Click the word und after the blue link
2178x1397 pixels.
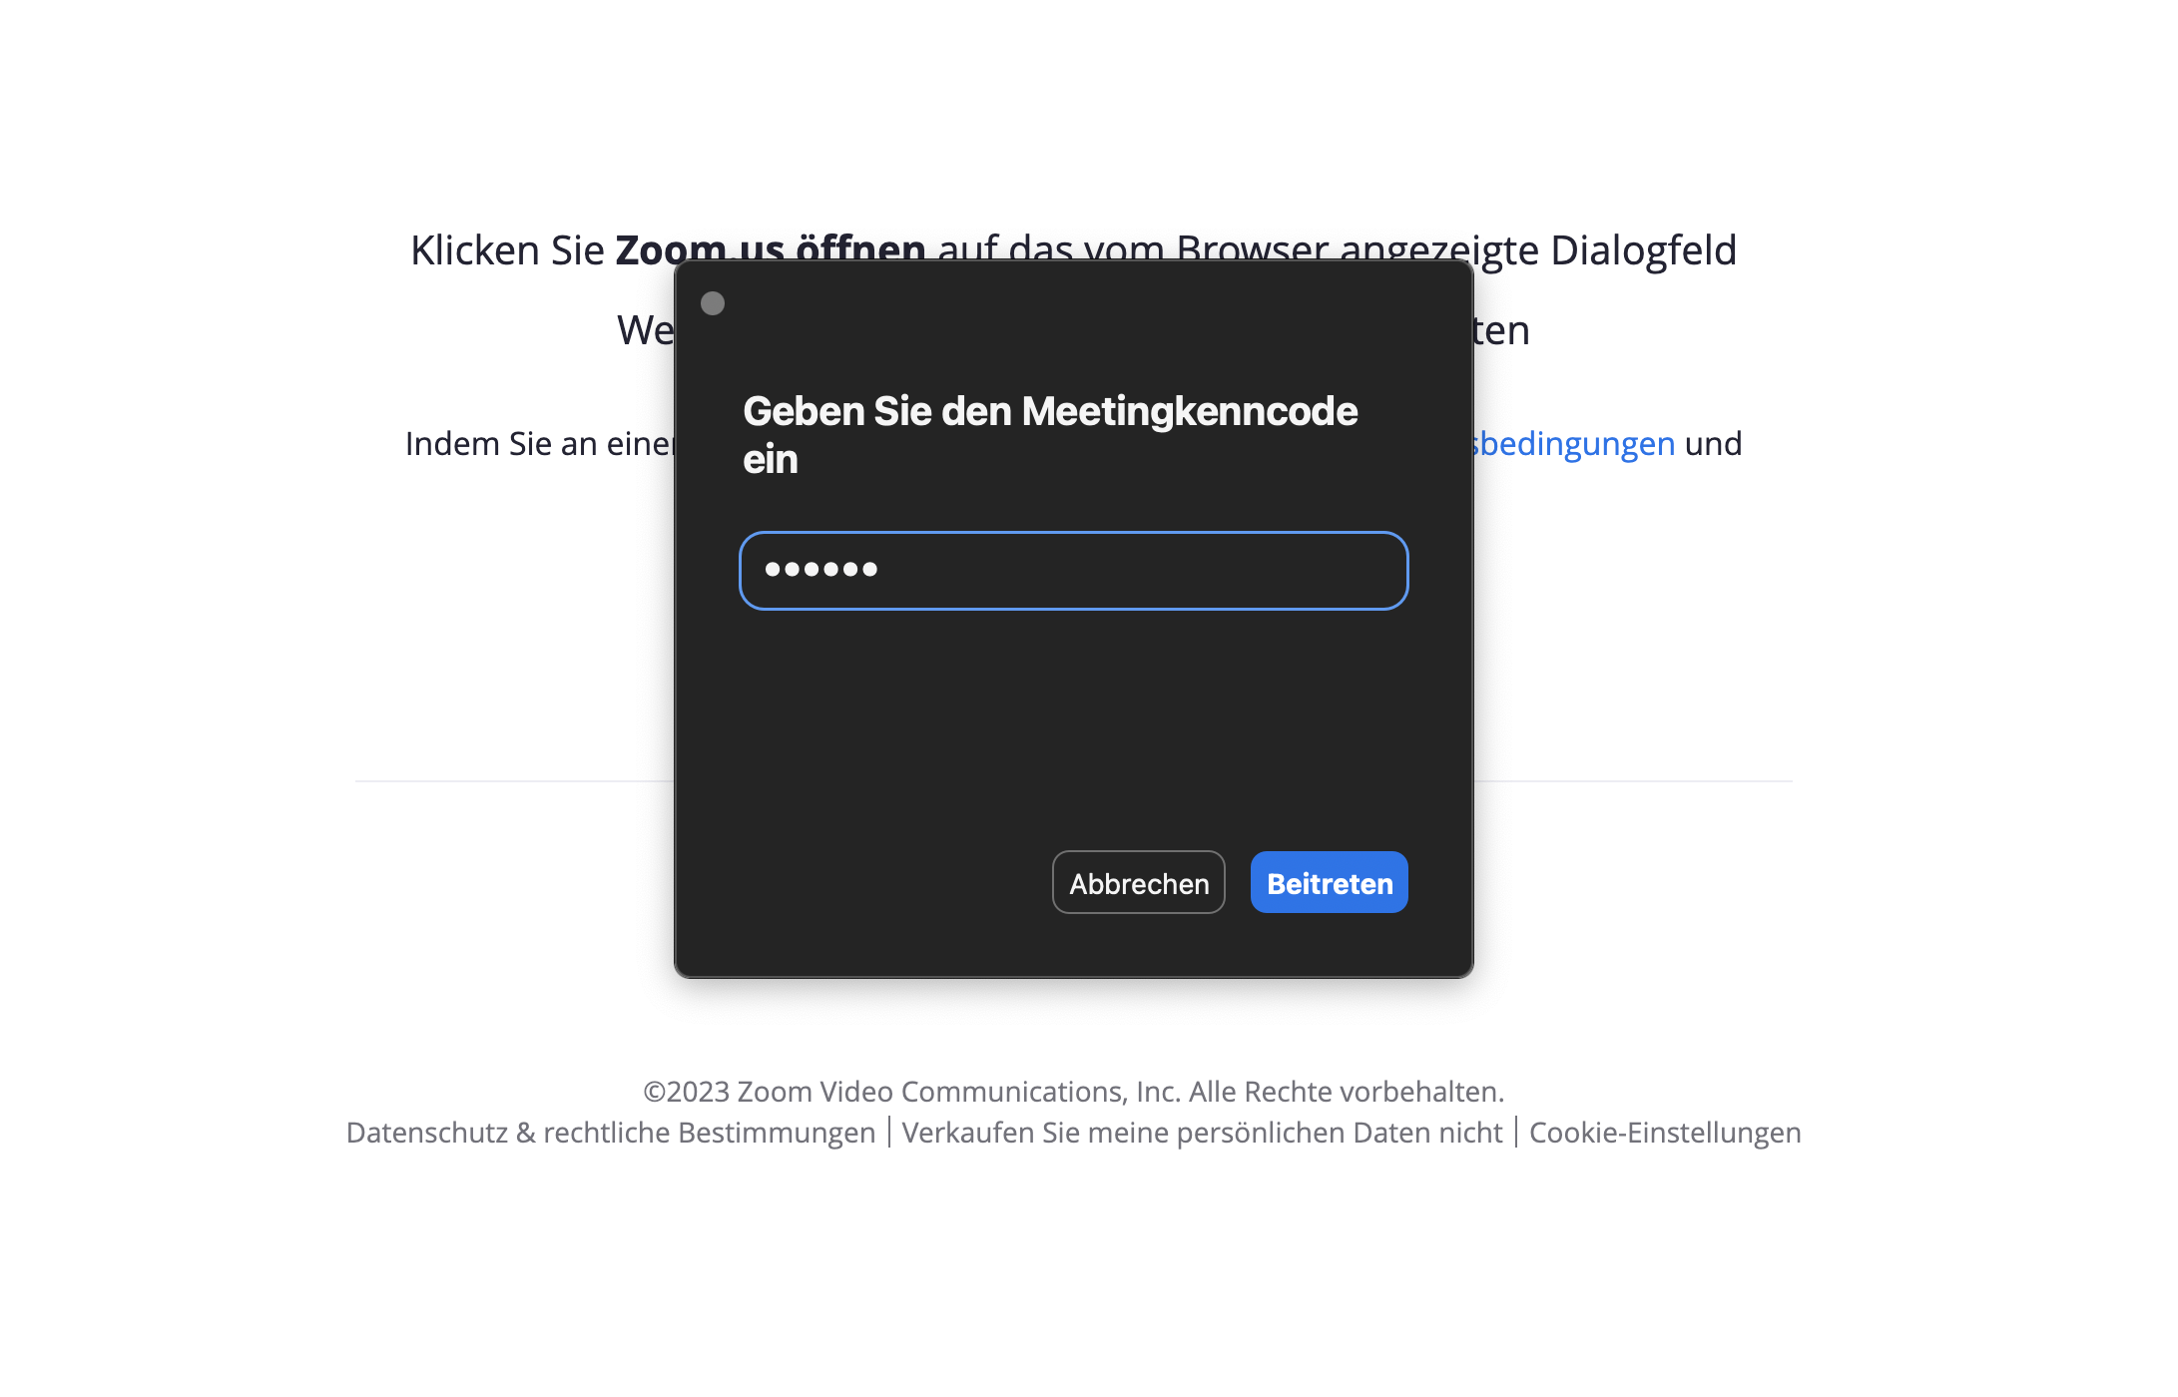coord(1713,444)
